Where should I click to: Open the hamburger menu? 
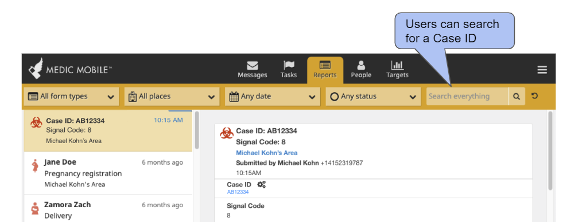(542, 70)
